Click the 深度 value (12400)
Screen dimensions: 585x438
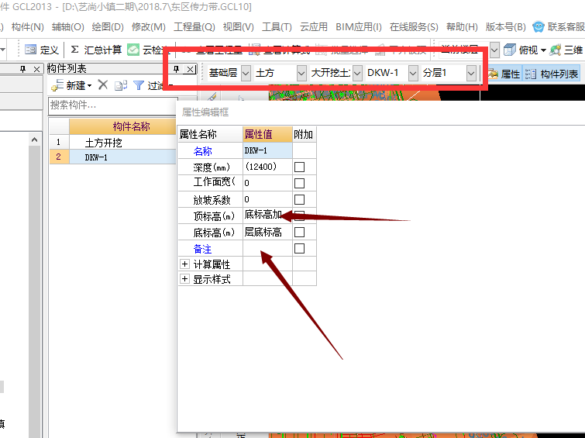(267, 167)
